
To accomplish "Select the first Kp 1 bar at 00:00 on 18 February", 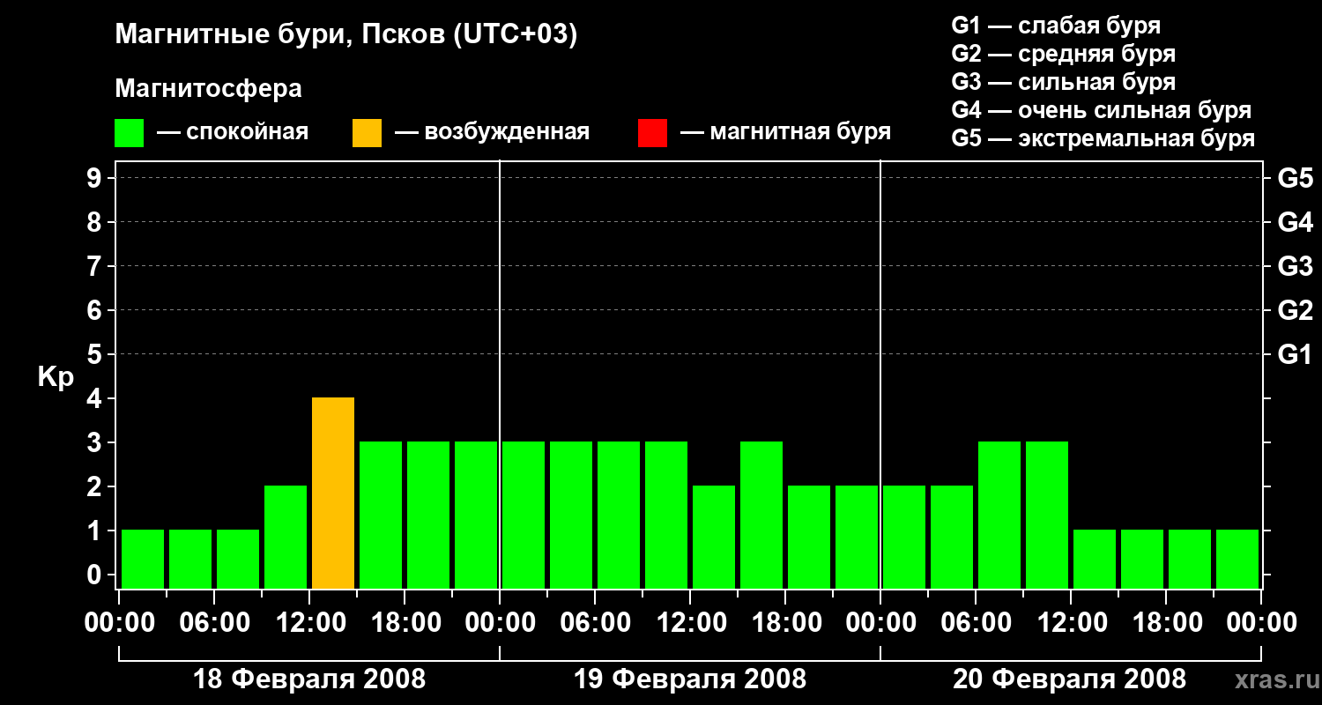I will 143,560.
